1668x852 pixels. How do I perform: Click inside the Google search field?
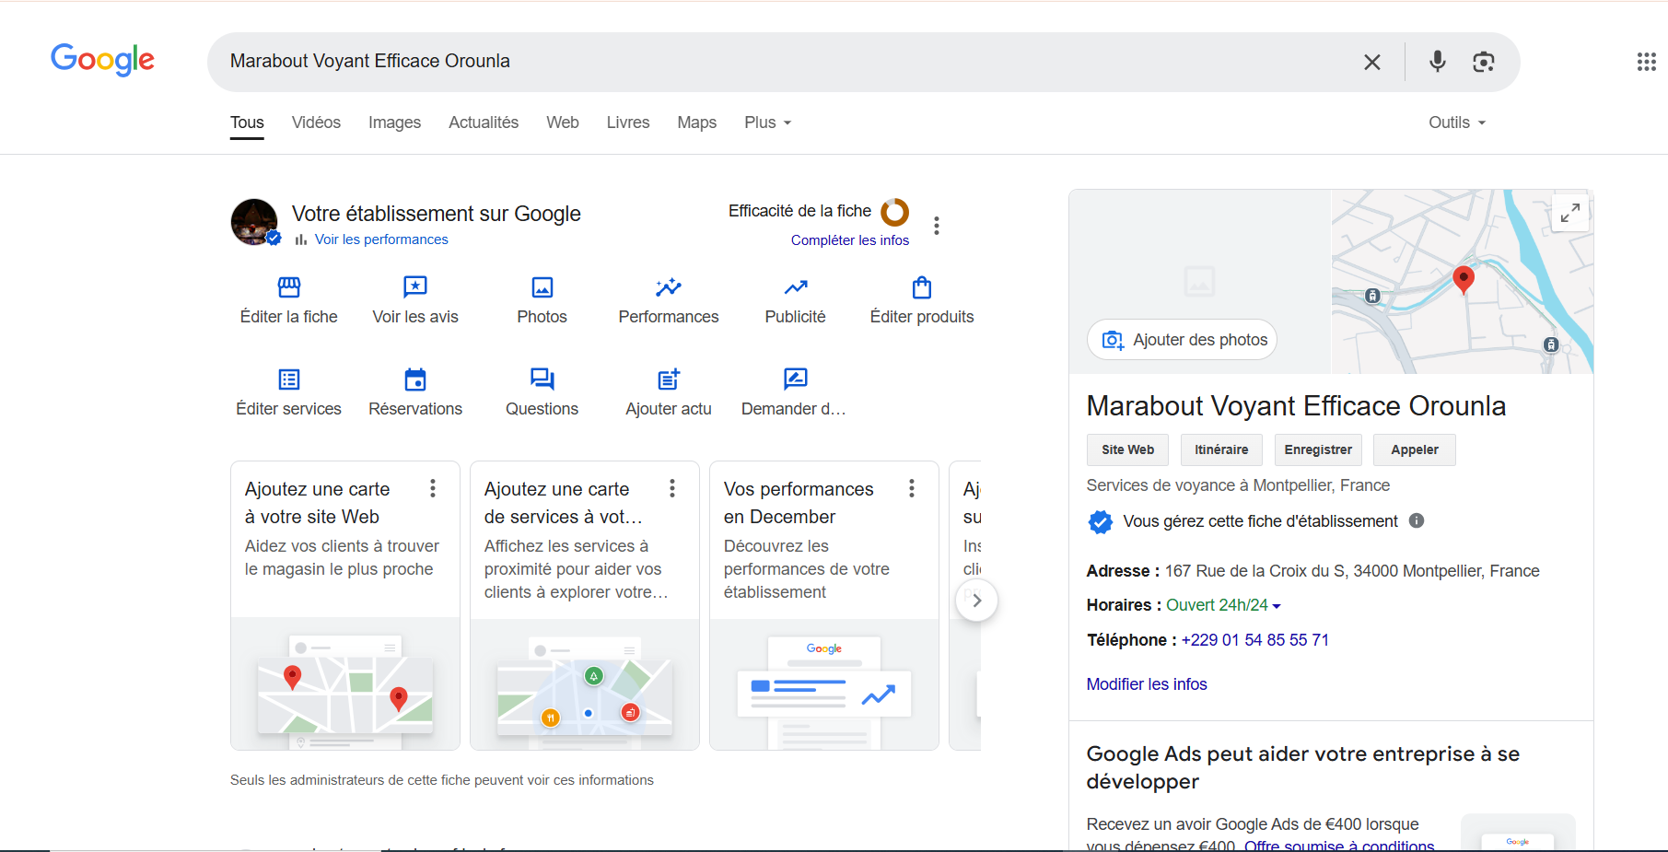tap(783, 62)
